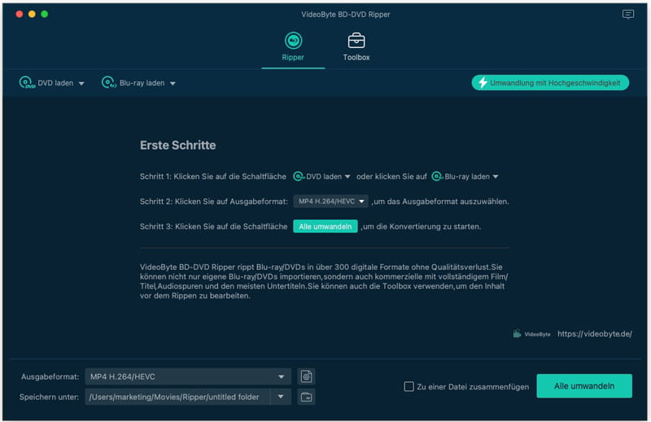Open the feedback message icon in title bar
Screen dimensions: 651x422
[x=627, y=15]
